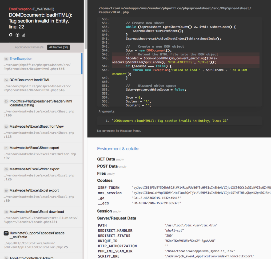Switch to the Application frames (3) tab
Screen dimensions: 271x259
click(29, 47)
